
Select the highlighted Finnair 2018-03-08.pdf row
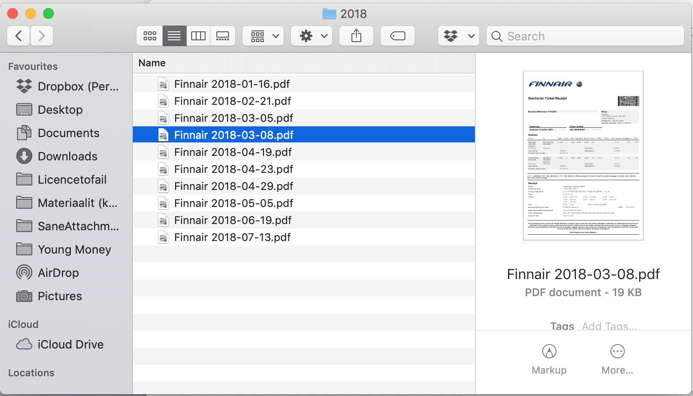(x=304, y=135)
